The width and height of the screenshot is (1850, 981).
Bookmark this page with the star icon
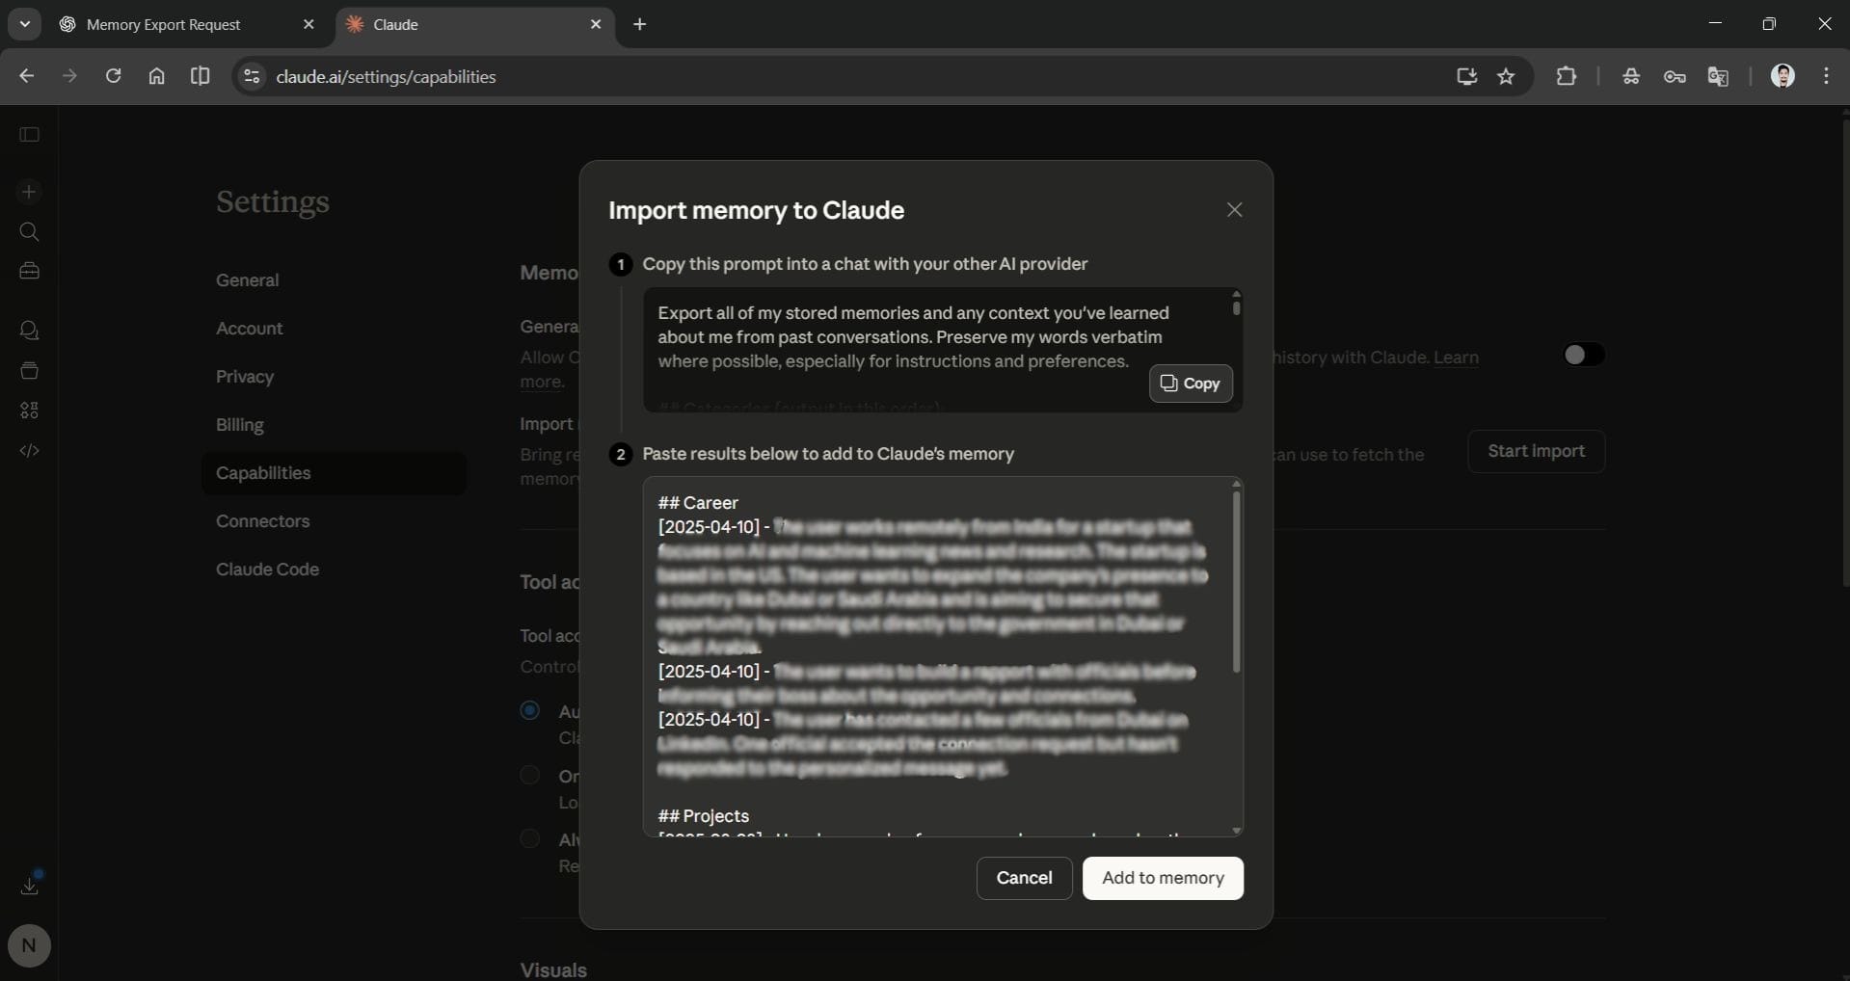pos(1507,76)
